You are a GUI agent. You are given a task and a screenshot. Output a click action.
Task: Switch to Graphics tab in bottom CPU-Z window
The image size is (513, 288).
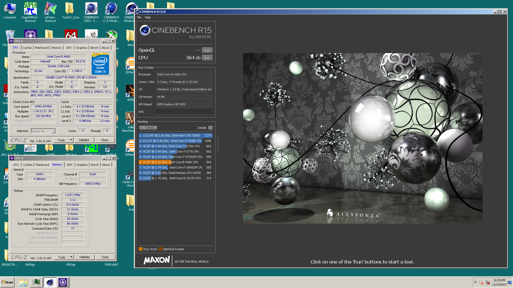tap(82, 165)
